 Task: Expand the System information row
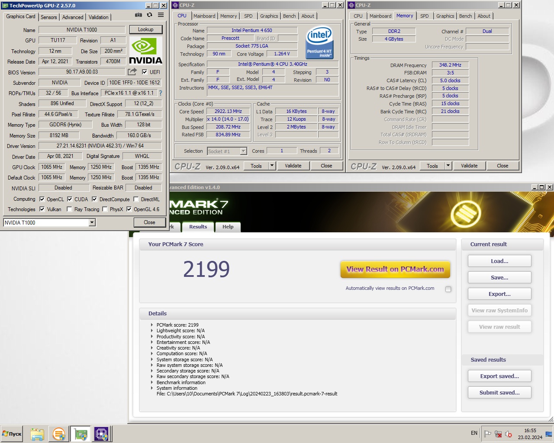[151, 388]
